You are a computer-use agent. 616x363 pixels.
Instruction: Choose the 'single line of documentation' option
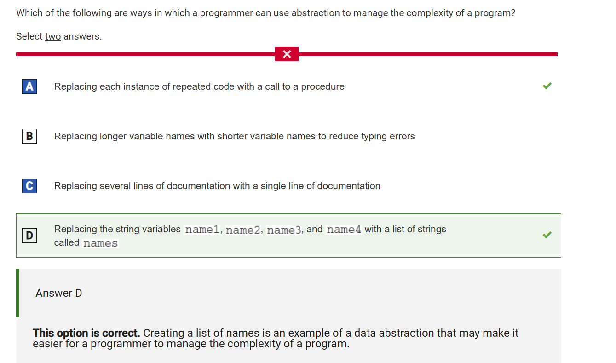[217, 186]
